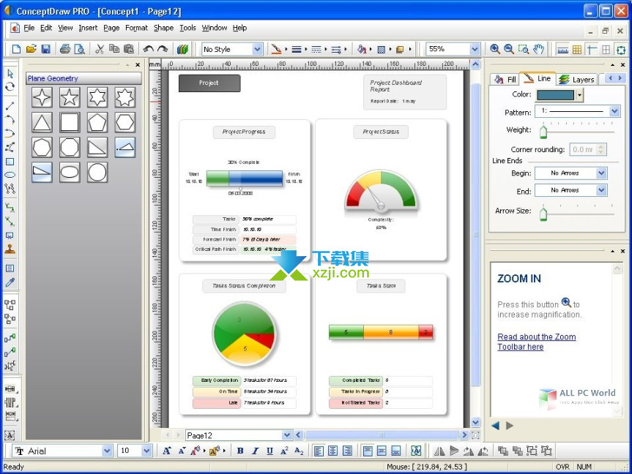632x474 pixels.
Task: Open the Format menu
Action: 136,28
